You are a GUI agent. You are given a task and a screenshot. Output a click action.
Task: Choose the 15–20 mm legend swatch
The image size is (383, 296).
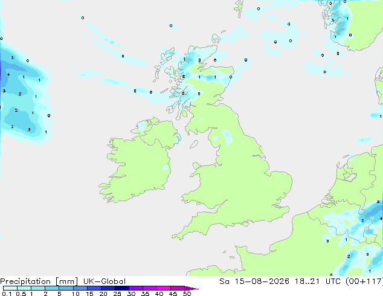point(94,288)
